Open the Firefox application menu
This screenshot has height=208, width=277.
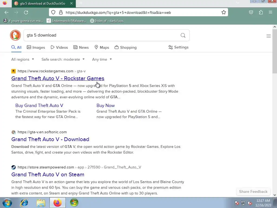click(271, 12)
